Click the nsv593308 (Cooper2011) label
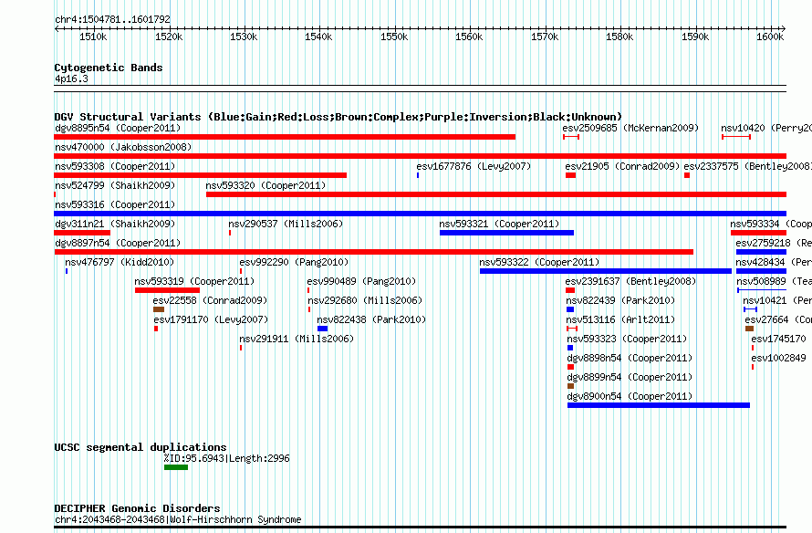 [115, 166]
